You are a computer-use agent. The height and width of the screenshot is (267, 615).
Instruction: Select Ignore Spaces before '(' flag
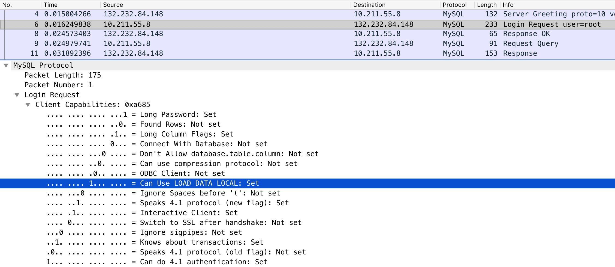tap(163, 193)
